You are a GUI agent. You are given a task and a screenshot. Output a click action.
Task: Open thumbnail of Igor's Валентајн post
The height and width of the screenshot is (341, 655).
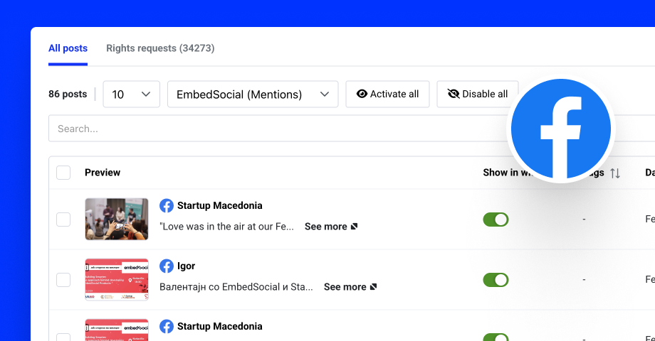point(117,280)
